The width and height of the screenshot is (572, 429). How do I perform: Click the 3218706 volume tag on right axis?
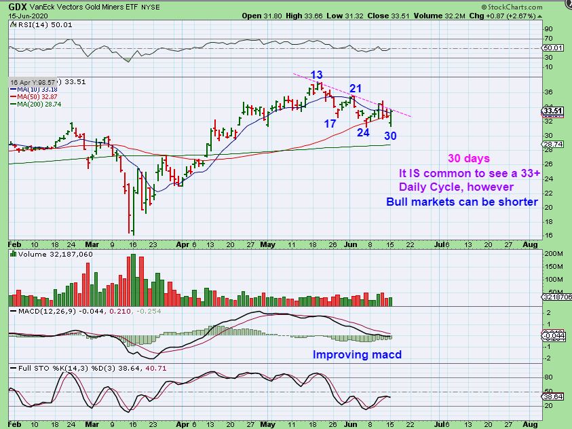click(x=557, y=297)
